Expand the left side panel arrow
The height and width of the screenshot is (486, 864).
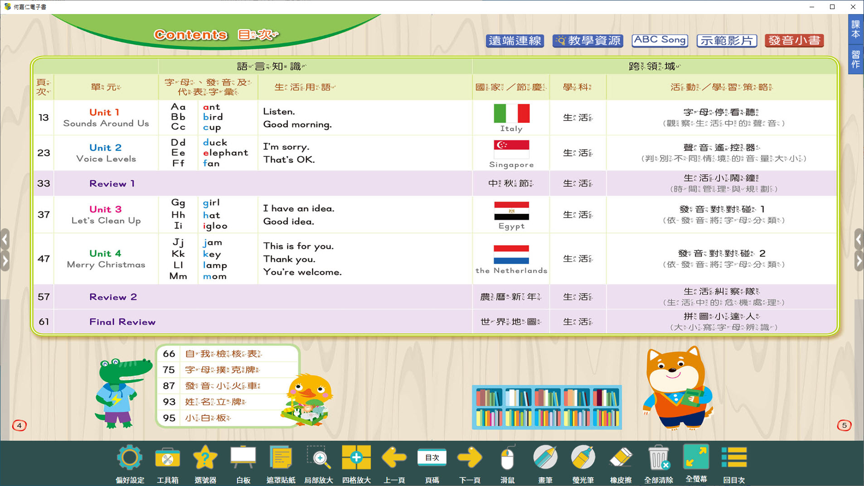coord(5,260)
